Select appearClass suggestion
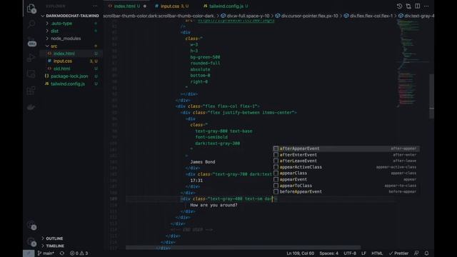457x257 pixels. click(346, 173)
